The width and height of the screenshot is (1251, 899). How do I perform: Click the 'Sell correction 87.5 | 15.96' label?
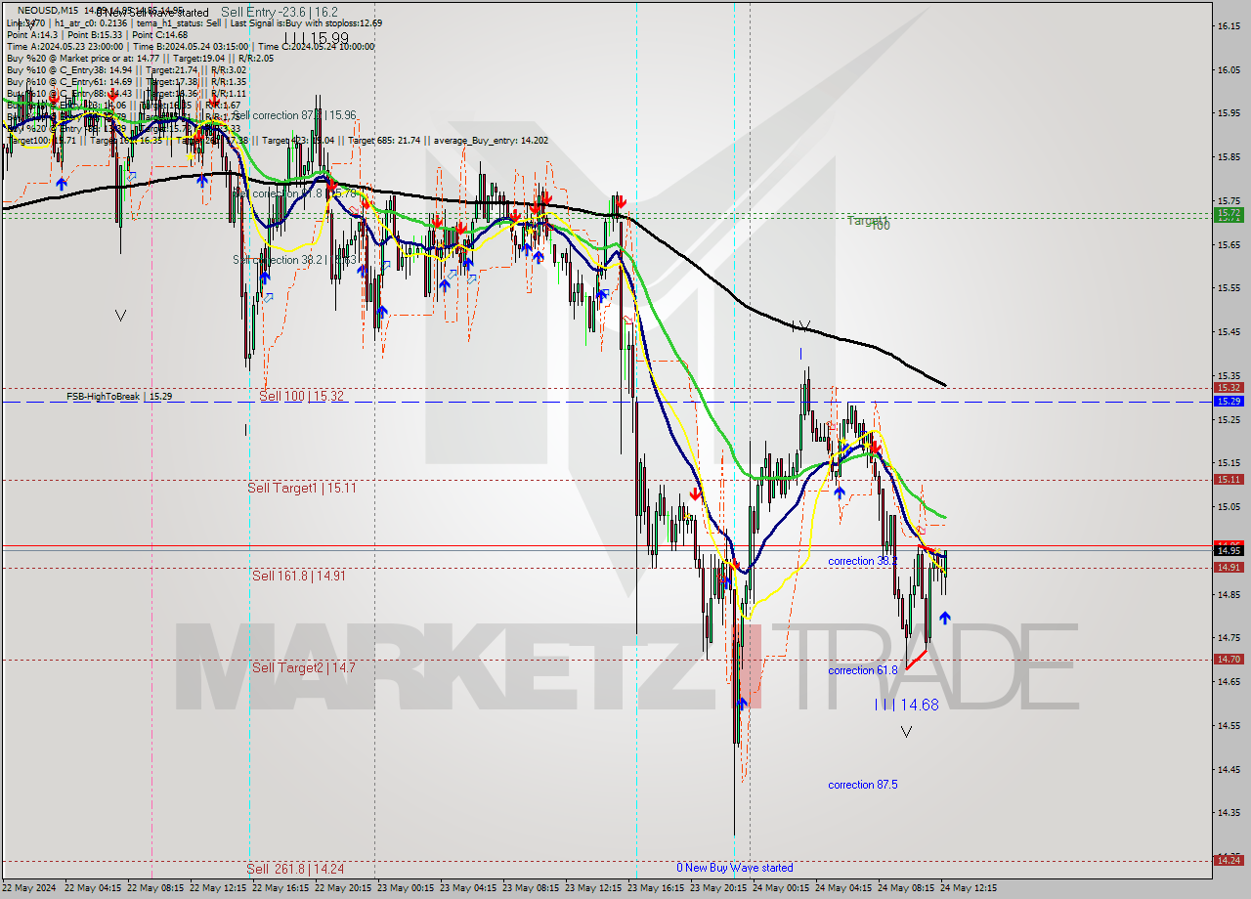pos(295,115)
